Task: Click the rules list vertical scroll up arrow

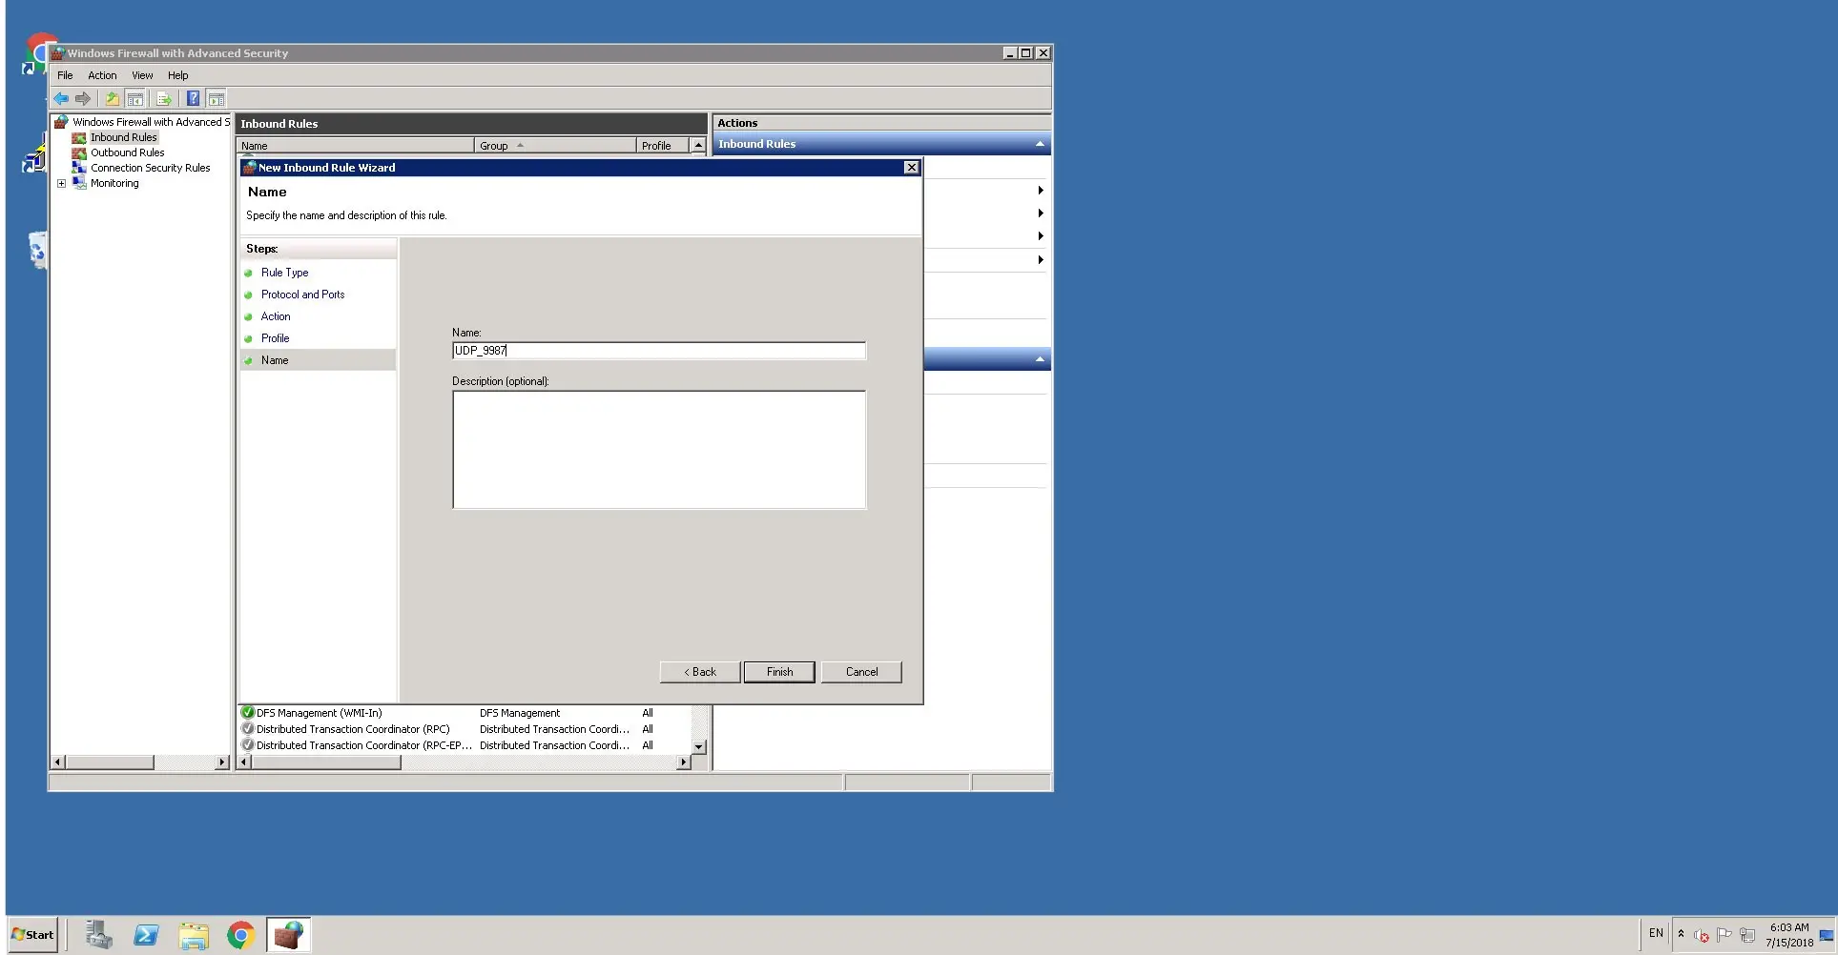Action: click(x=698, y=146)
